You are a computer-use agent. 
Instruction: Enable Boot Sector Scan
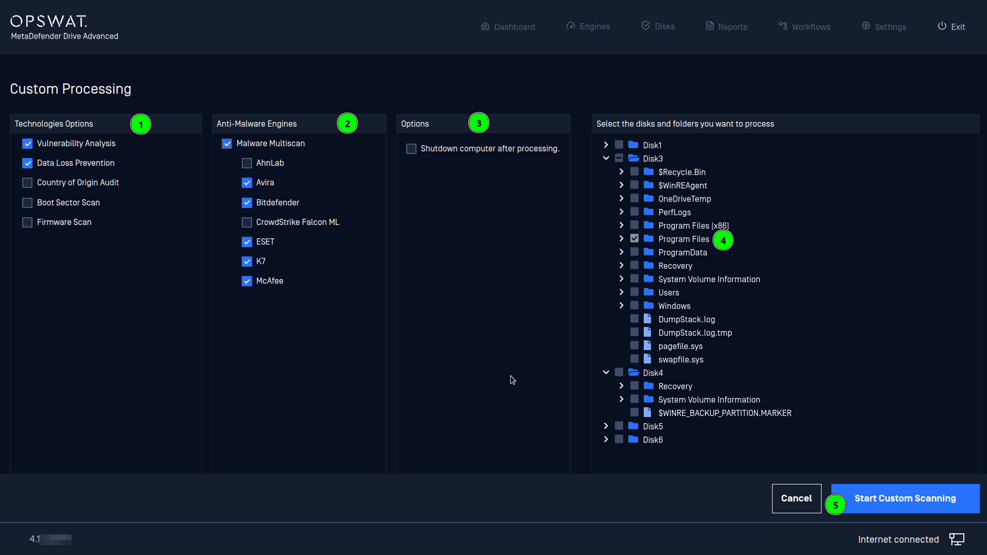point(27,203)
